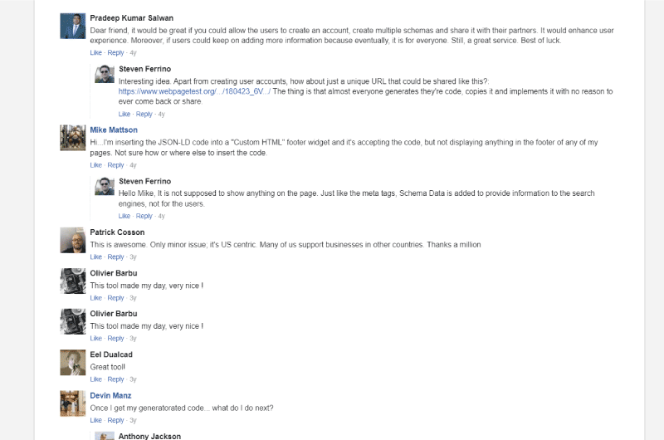Viewport: 664px width, 440px height.
Task: Like Devin Manz's generated code question
Action: 95,420
